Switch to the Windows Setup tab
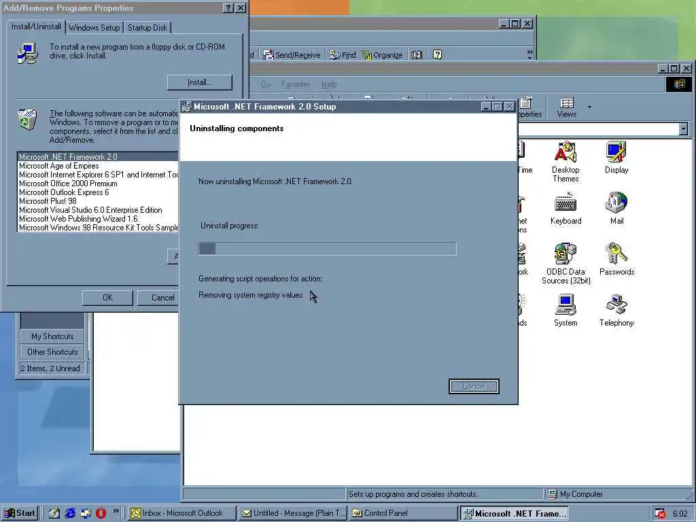 click(94, 27)
